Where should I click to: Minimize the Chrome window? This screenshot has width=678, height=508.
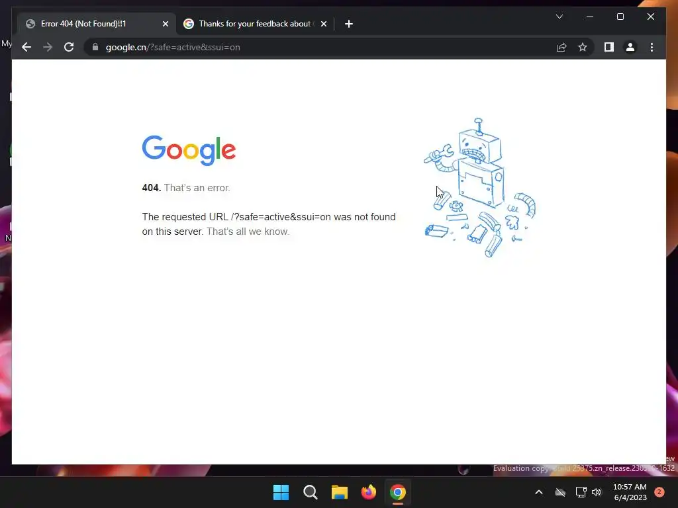590,17
